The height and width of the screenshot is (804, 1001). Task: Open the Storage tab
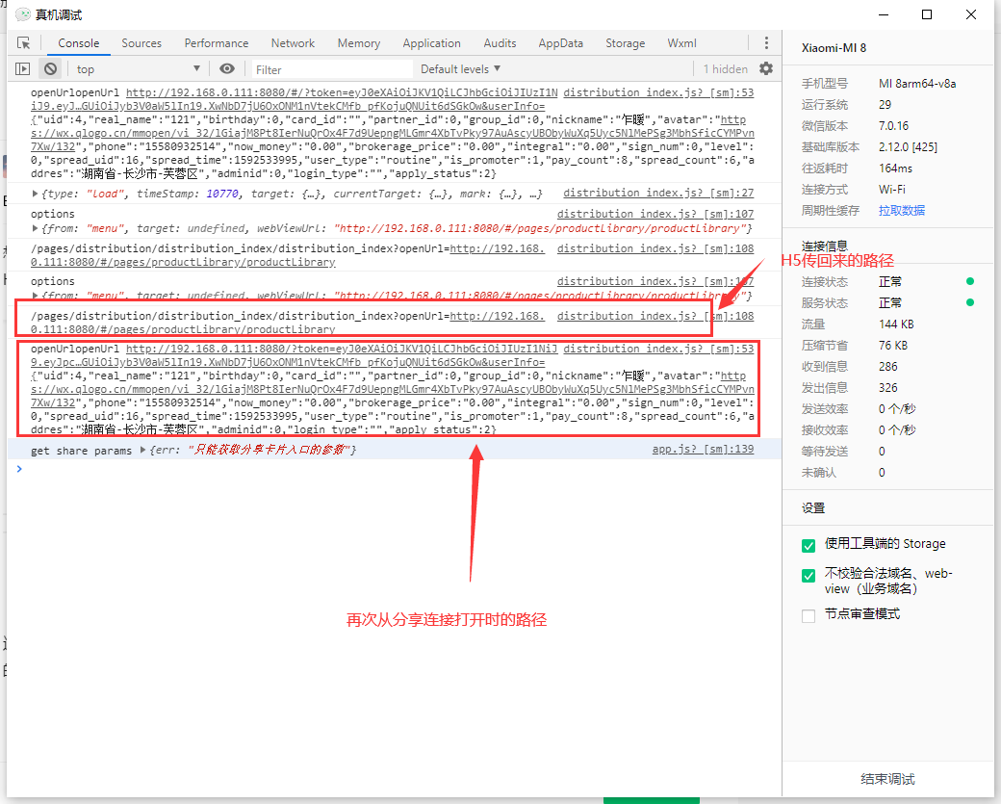625,42
